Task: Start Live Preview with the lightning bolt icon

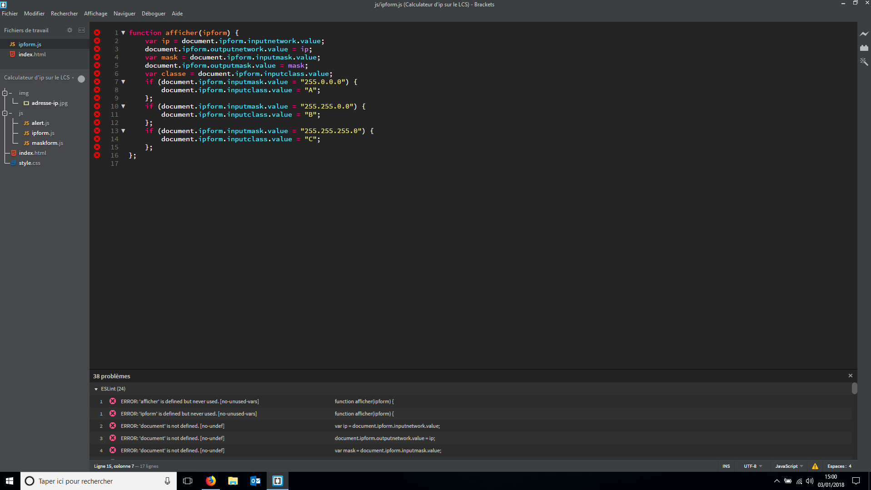Action: [864, 34]
